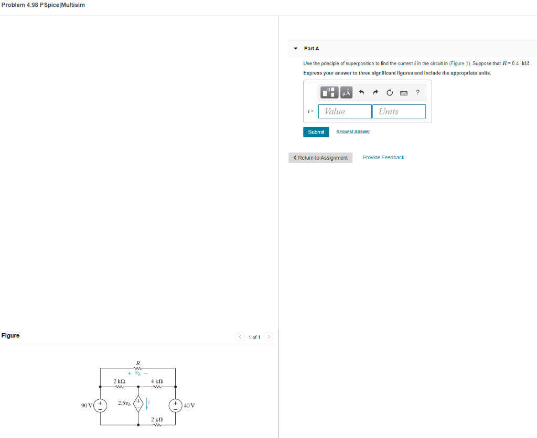Open the keyboard shortcuts icon
This screenshot has height=438, width=537.
pyautogui.click(x=403, y=92)
